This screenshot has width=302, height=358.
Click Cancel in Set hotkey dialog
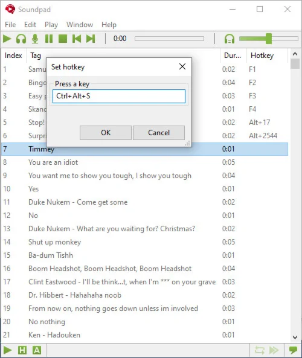[159, 133]
